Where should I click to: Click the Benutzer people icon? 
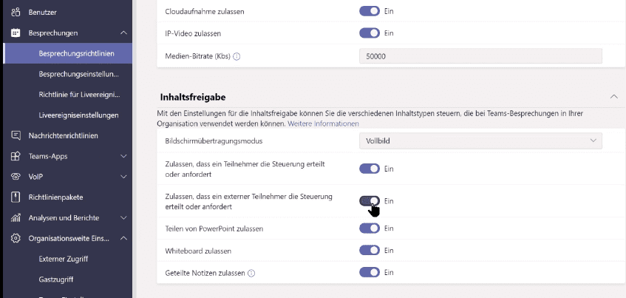point(16,13)
